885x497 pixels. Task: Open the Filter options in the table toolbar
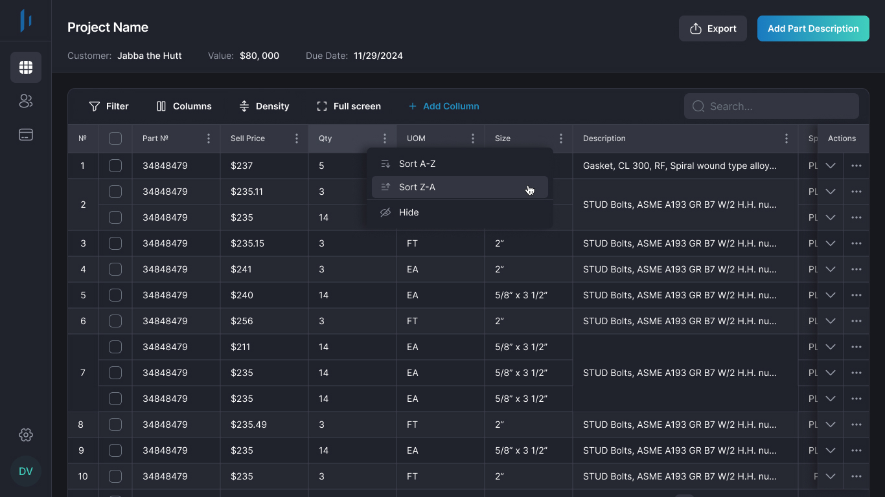click(109, 105)
